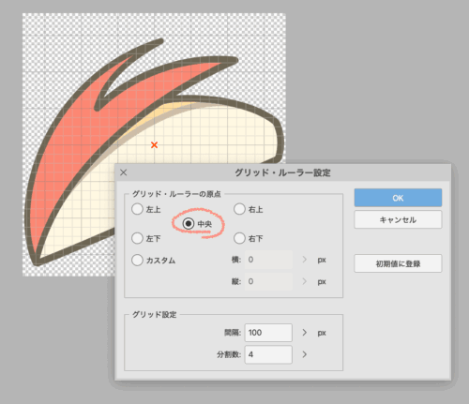Select the 左下 origin radio button

click(137, 238)
